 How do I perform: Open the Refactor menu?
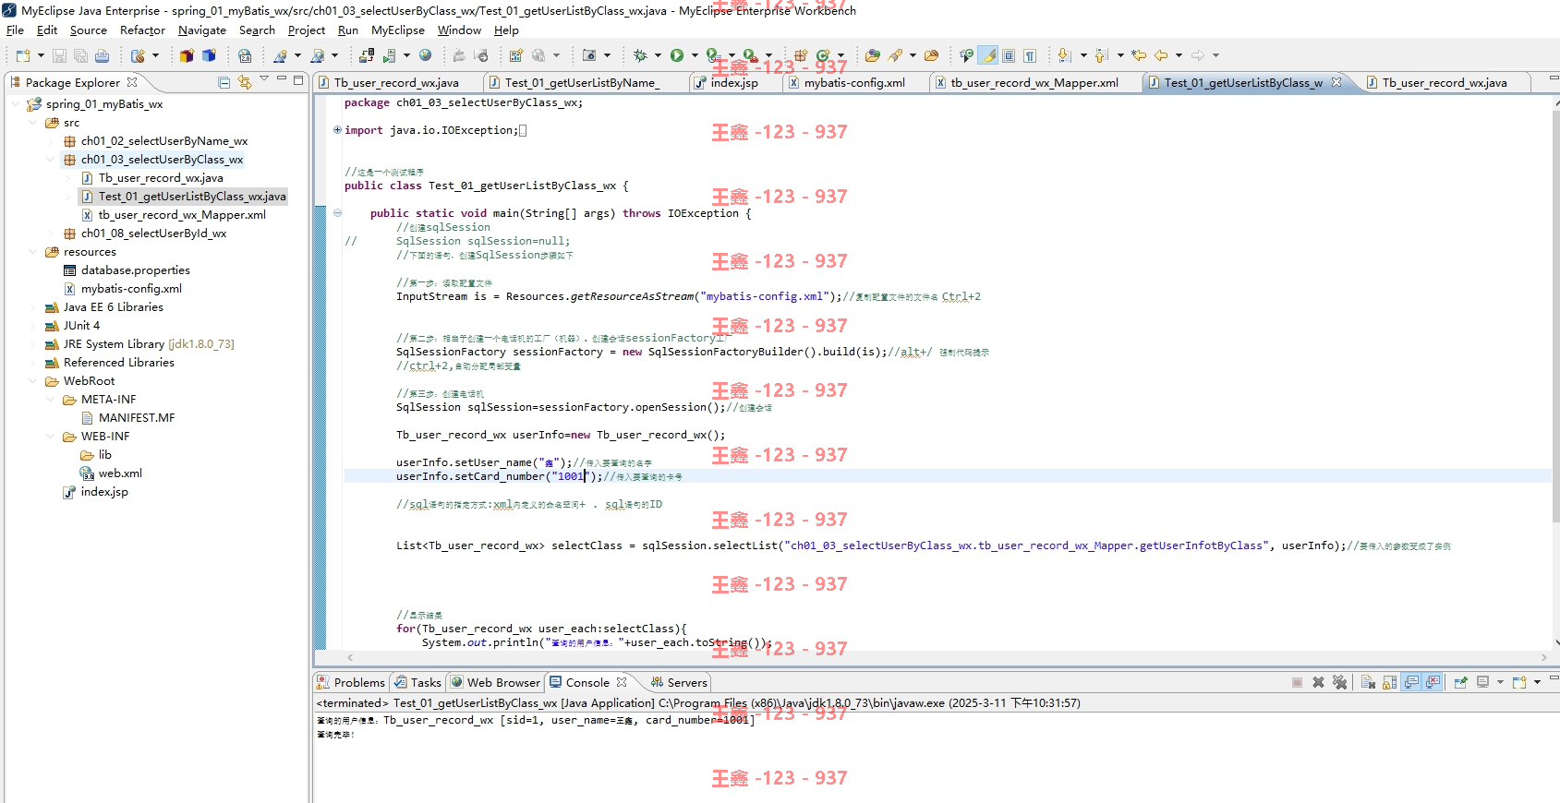click(142, 30)
